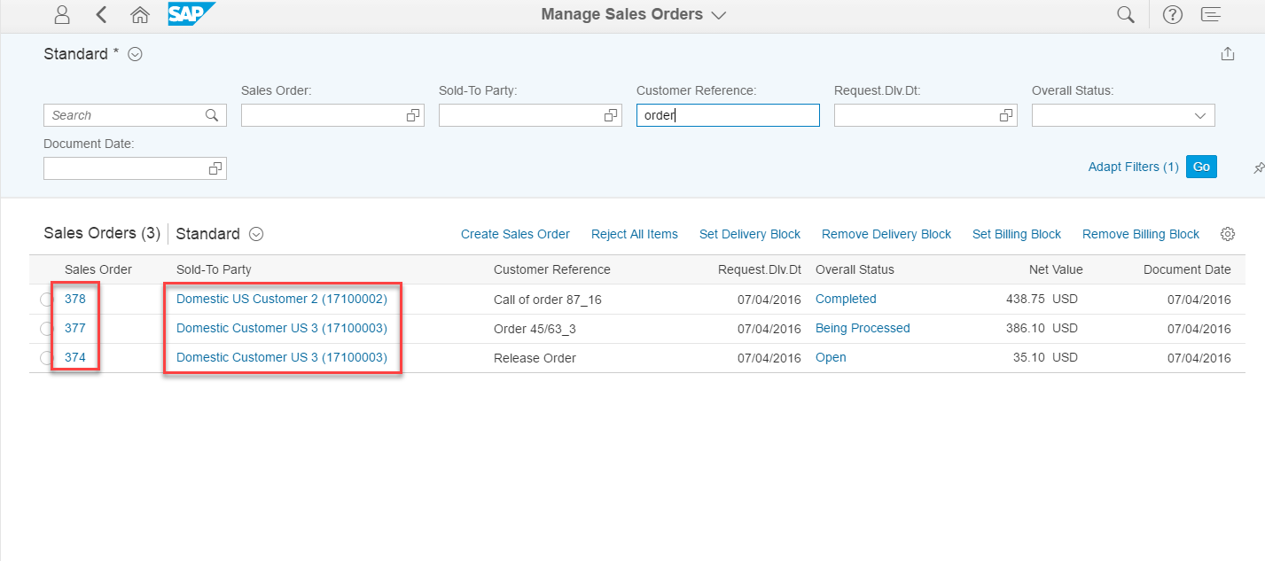Click the cell 'Call of order 87_16'
The width and height of the screenshot is (1265, 561).
pos(548,300)
